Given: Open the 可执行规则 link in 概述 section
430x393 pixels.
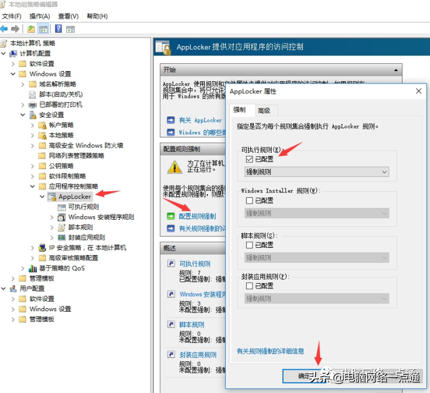Looking at the screenshot, I should point(195,264).
